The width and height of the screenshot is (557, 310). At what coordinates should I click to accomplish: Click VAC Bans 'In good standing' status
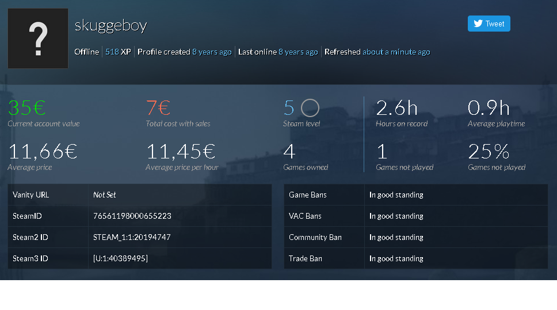[x=396, y=216]
